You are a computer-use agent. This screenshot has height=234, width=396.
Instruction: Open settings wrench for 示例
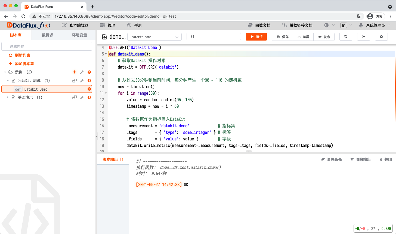tap(82, 72)
